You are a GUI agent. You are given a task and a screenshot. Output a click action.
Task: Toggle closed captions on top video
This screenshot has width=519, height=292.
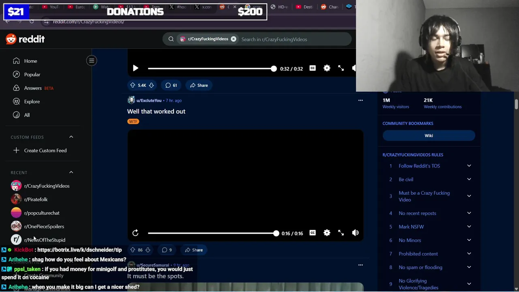[313, 68]
